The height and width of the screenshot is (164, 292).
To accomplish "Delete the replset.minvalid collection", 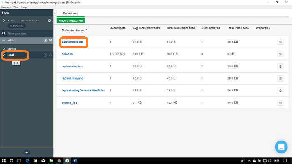I will 280,78.
